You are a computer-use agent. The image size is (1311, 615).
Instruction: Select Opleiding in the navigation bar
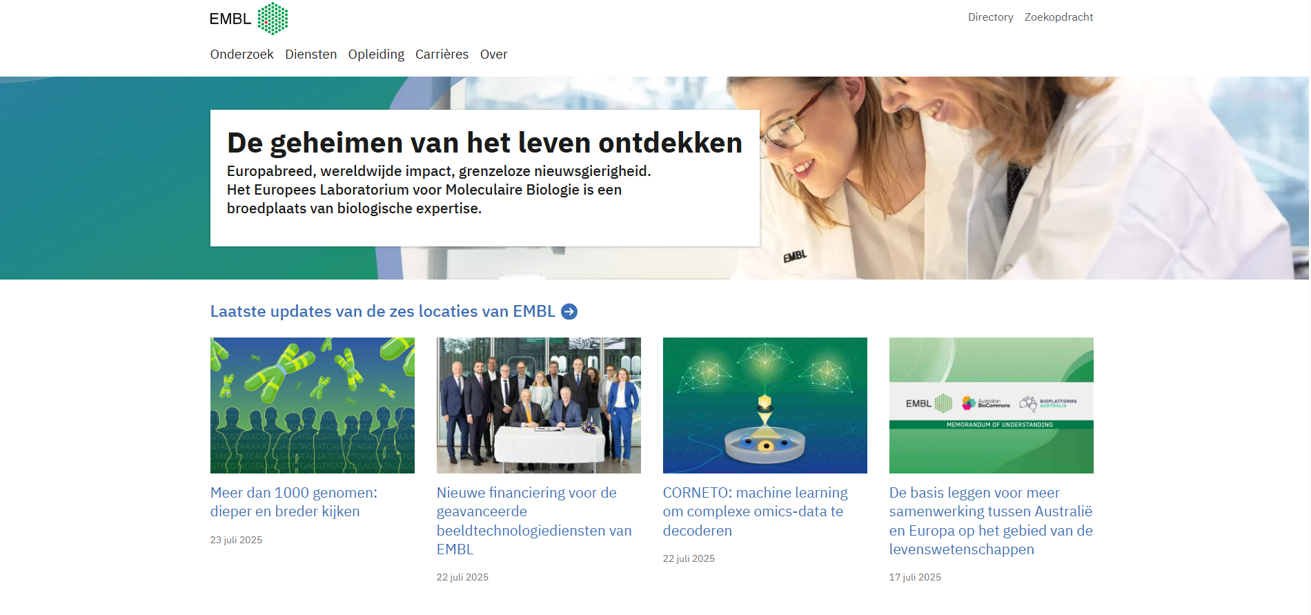(x=376, y=55)
